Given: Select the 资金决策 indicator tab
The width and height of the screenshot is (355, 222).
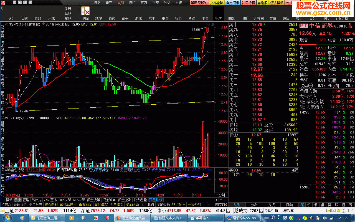Looking at the screenshot, I should (x=94, y=200).
